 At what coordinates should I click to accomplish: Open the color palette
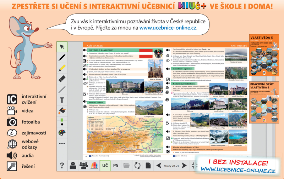pos(62,133)
